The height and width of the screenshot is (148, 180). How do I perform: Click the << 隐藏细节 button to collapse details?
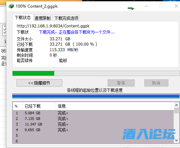[x=39, y=83]
